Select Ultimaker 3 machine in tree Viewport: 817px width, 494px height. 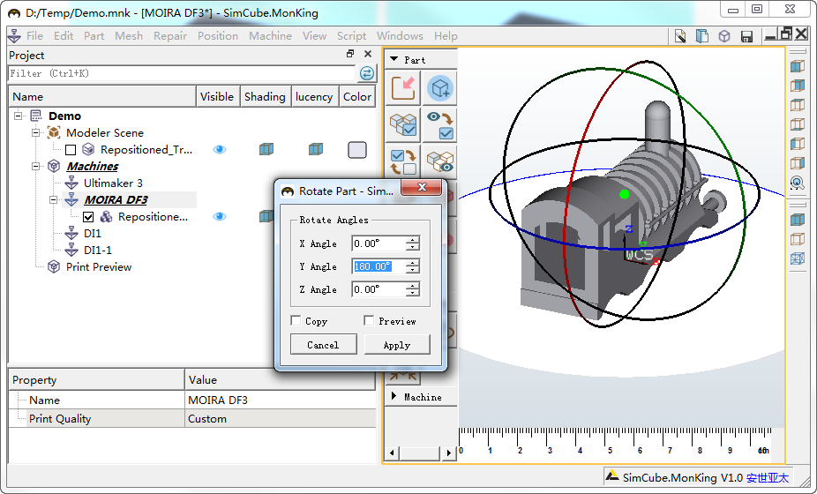(x=113, y=183)
